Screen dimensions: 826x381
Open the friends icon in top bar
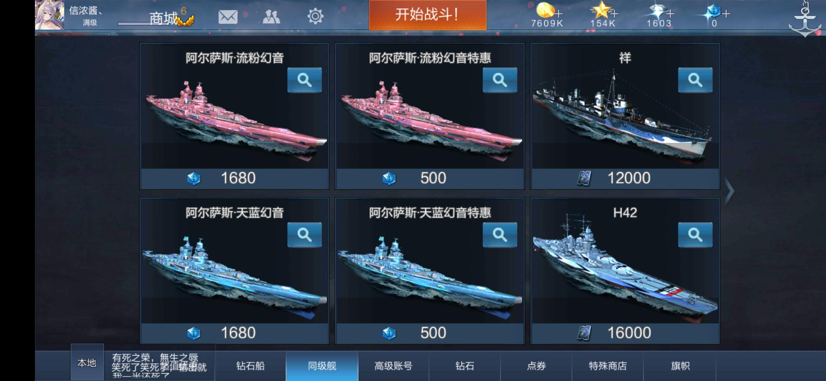point(271,16)
